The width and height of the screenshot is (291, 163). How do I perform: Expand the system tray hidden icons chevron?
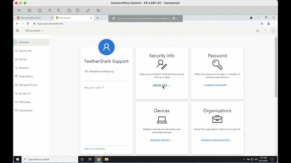coord(244,159)
